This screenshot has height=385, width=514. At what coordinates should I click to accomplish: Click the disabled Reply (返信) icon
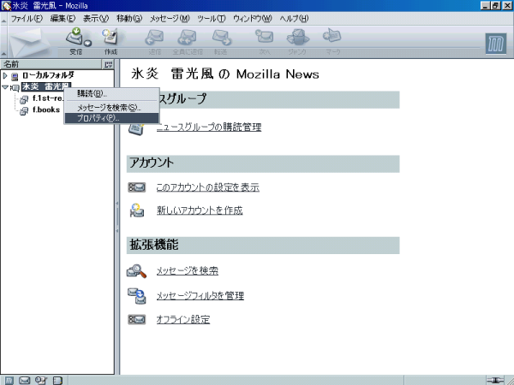point(154,37)
